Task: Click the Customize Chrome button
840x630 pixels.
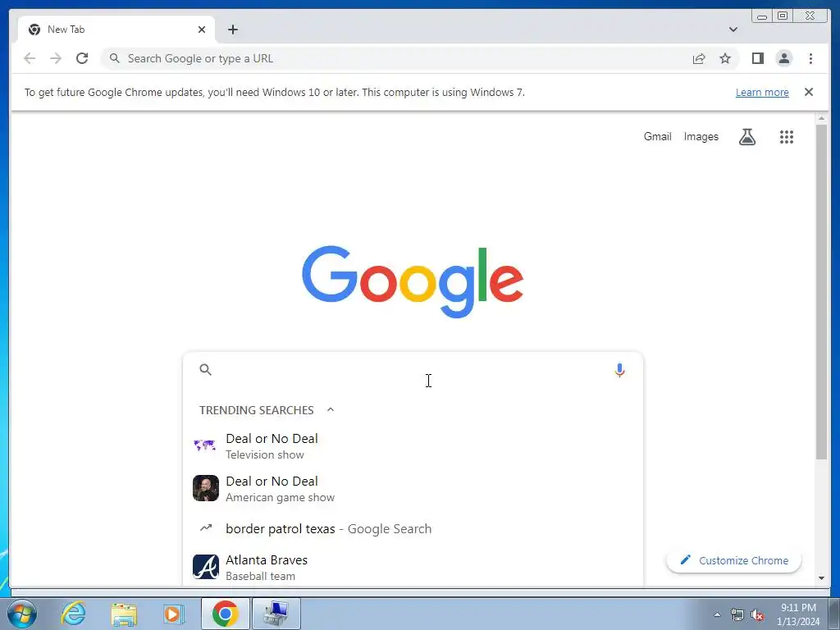Action: click(733, 560)
